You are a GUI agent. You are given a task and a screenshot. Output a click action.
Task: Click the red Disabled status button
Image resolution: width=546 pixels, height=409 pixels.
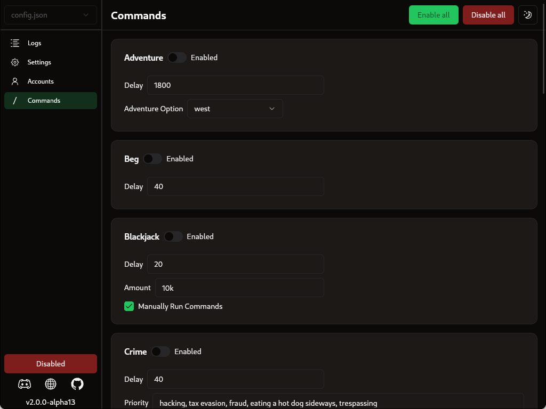[x=51, y=364]
